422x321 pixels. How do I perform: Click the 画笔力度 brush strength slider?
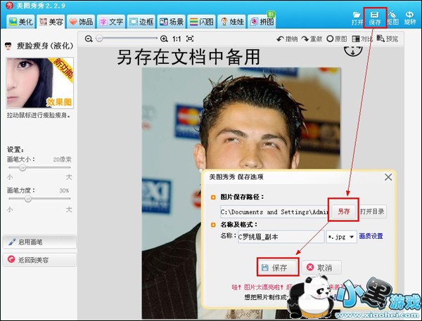pos(39,199)
